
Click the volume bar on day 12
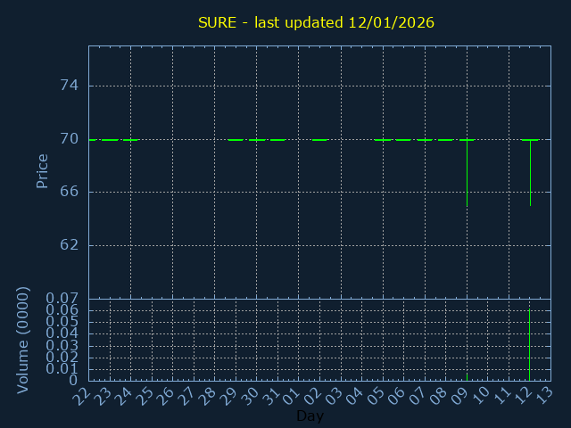click(x=529, y=345)
